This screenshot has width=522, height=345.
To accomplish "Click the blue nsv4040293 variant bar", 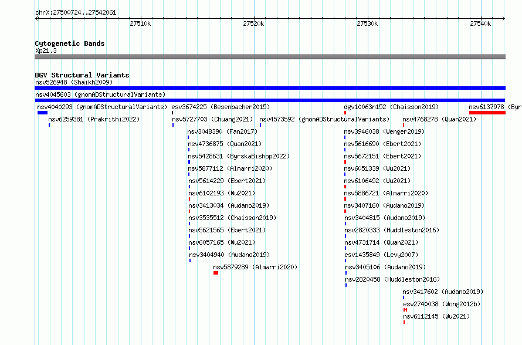I will click(43, 113).
